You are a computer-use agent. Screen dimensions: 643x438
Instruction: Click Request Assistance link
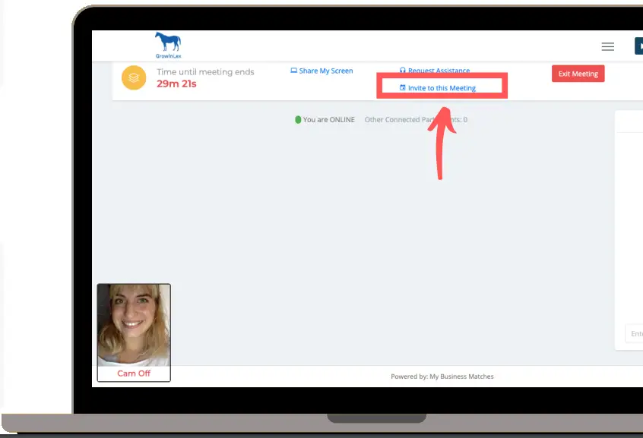(x=435, y=71)
